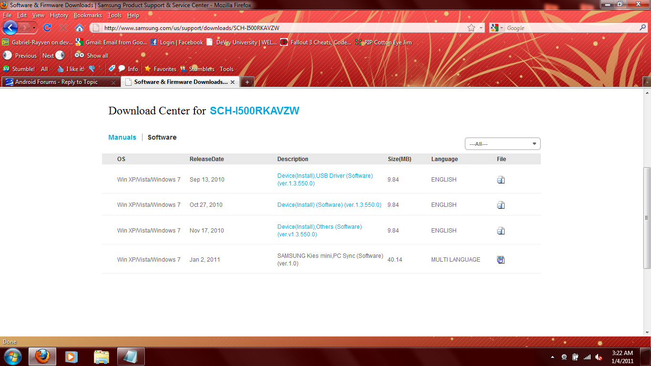651x366 pixels.
Task: Open the Manuals section link
Action: coord(122,137)
